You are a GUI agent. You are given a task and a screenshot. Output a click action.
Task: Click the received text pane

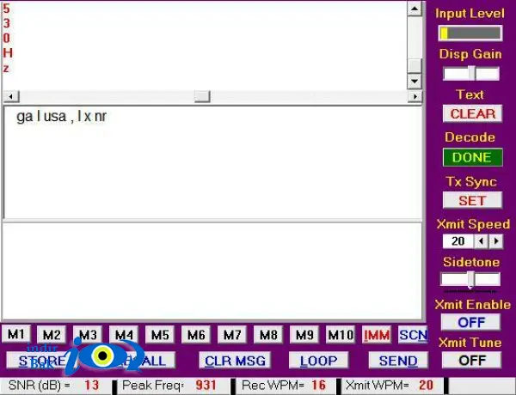click(212, 162)
